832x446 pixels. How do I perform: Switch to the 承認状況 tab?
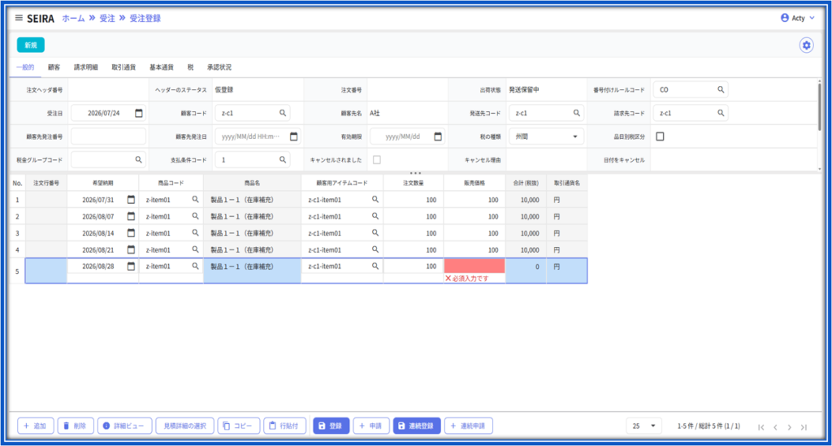[x=219, y=67]
